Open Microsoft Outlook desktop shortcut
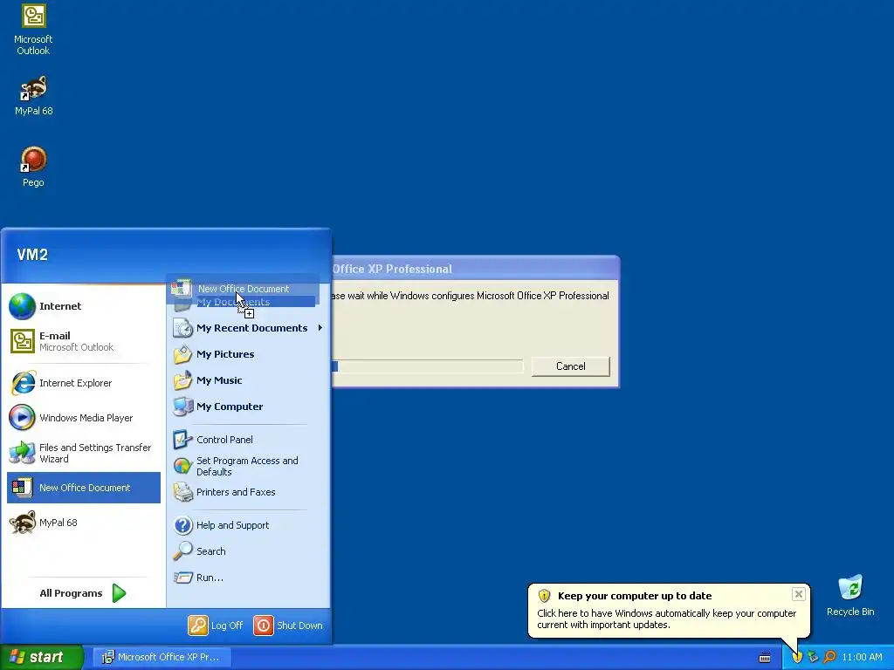The height and width of the screenshot is (670, 894). pos(33,30)
